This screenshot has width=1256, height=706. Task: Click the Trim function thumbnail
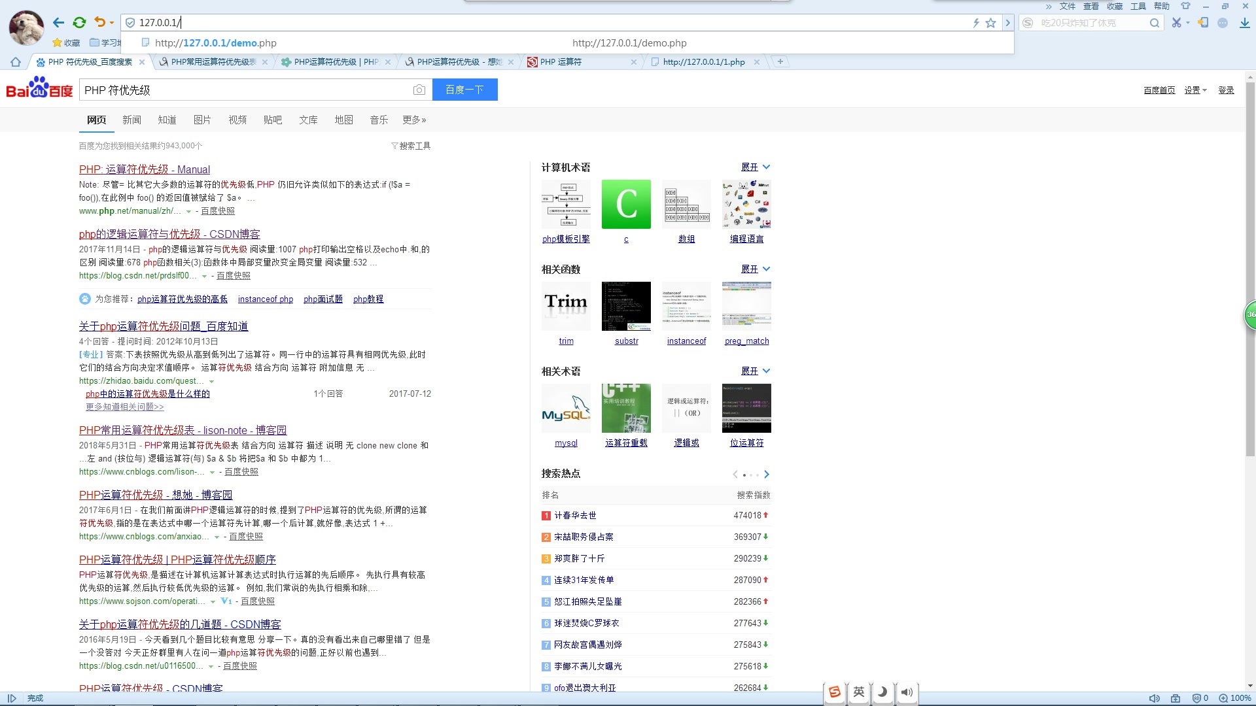[566, 306]
